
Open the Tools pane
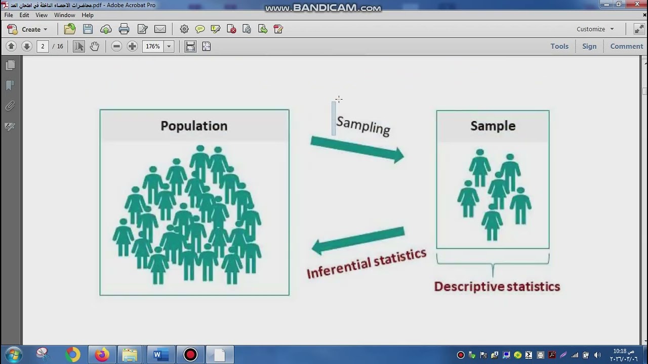point(559,46)
